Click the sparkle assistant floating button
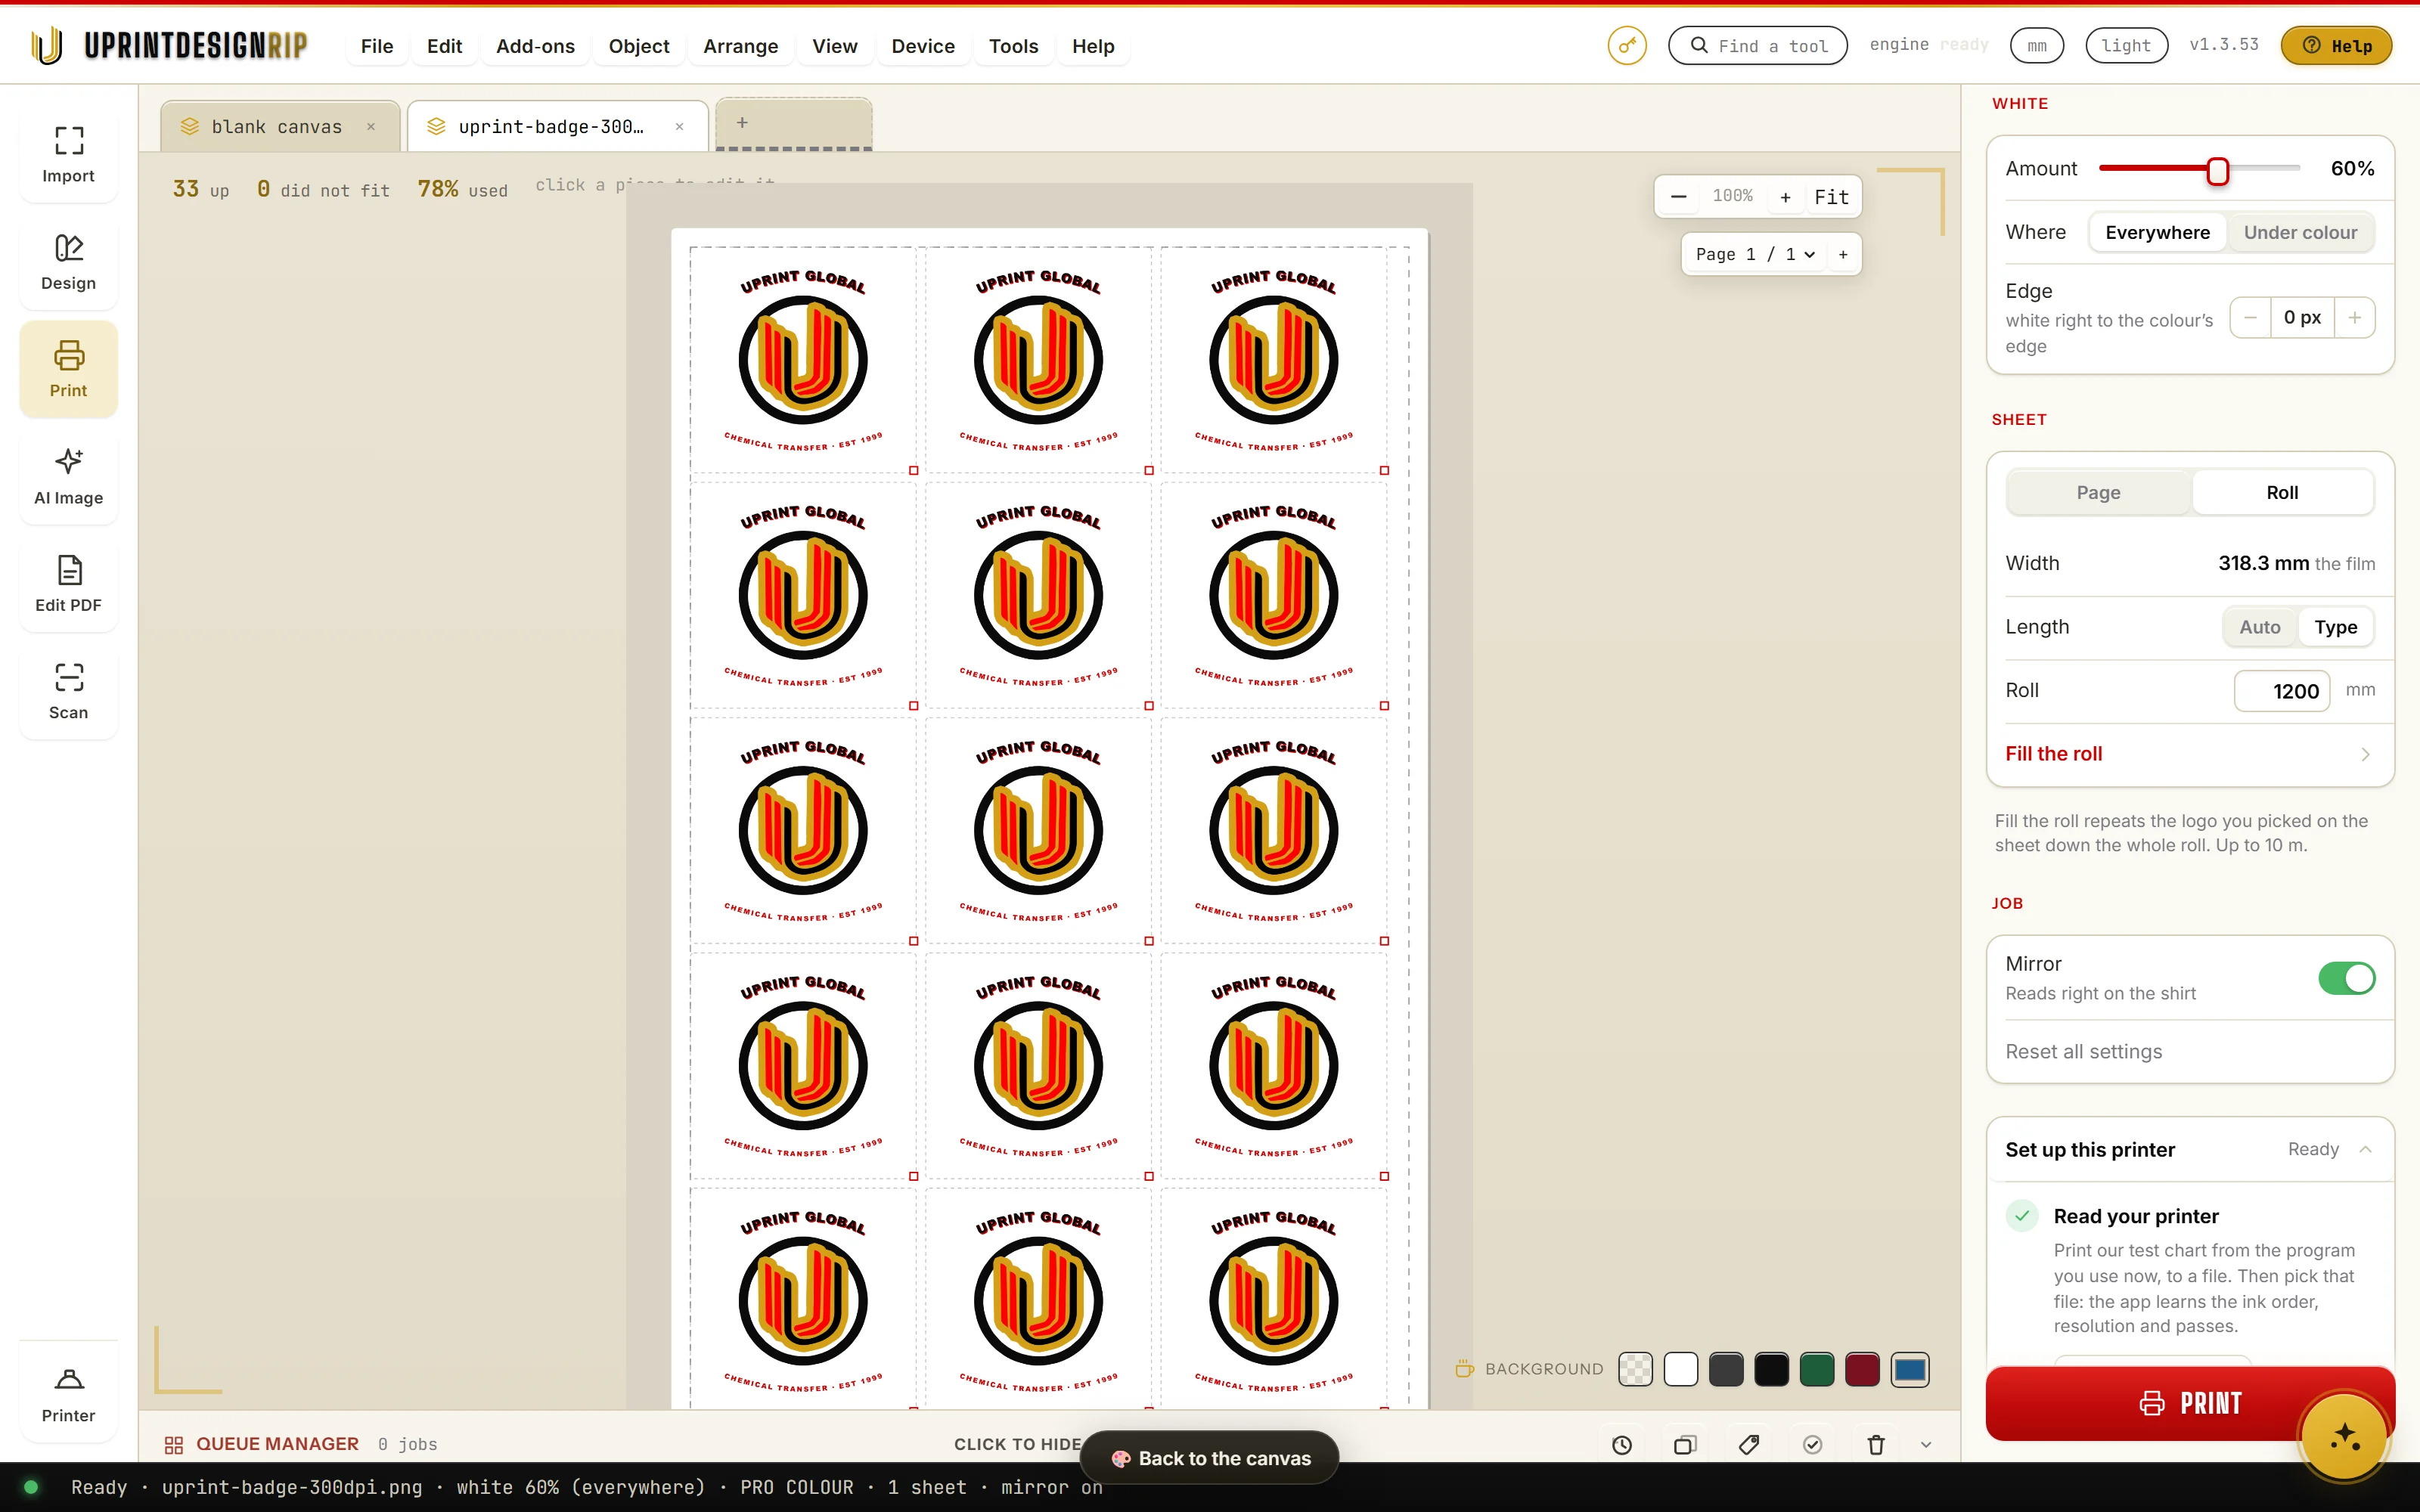The width and height of the screenshot is (2420, 1512). click(2344, 1436)
